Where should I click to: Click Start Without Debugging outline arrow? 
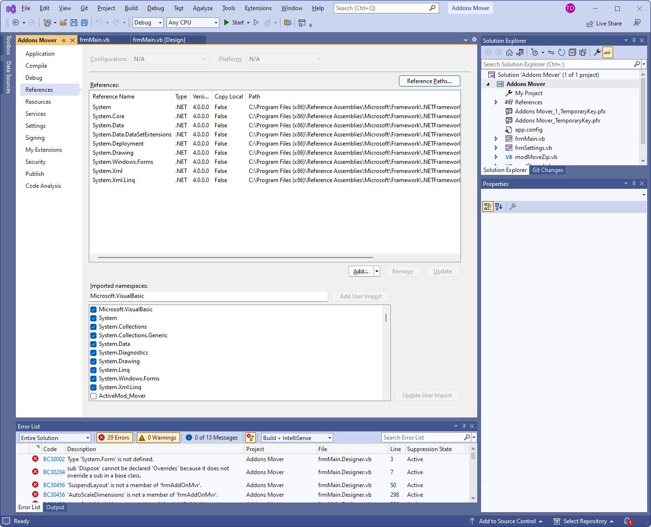pyautogui.click(x=256, y=23)
